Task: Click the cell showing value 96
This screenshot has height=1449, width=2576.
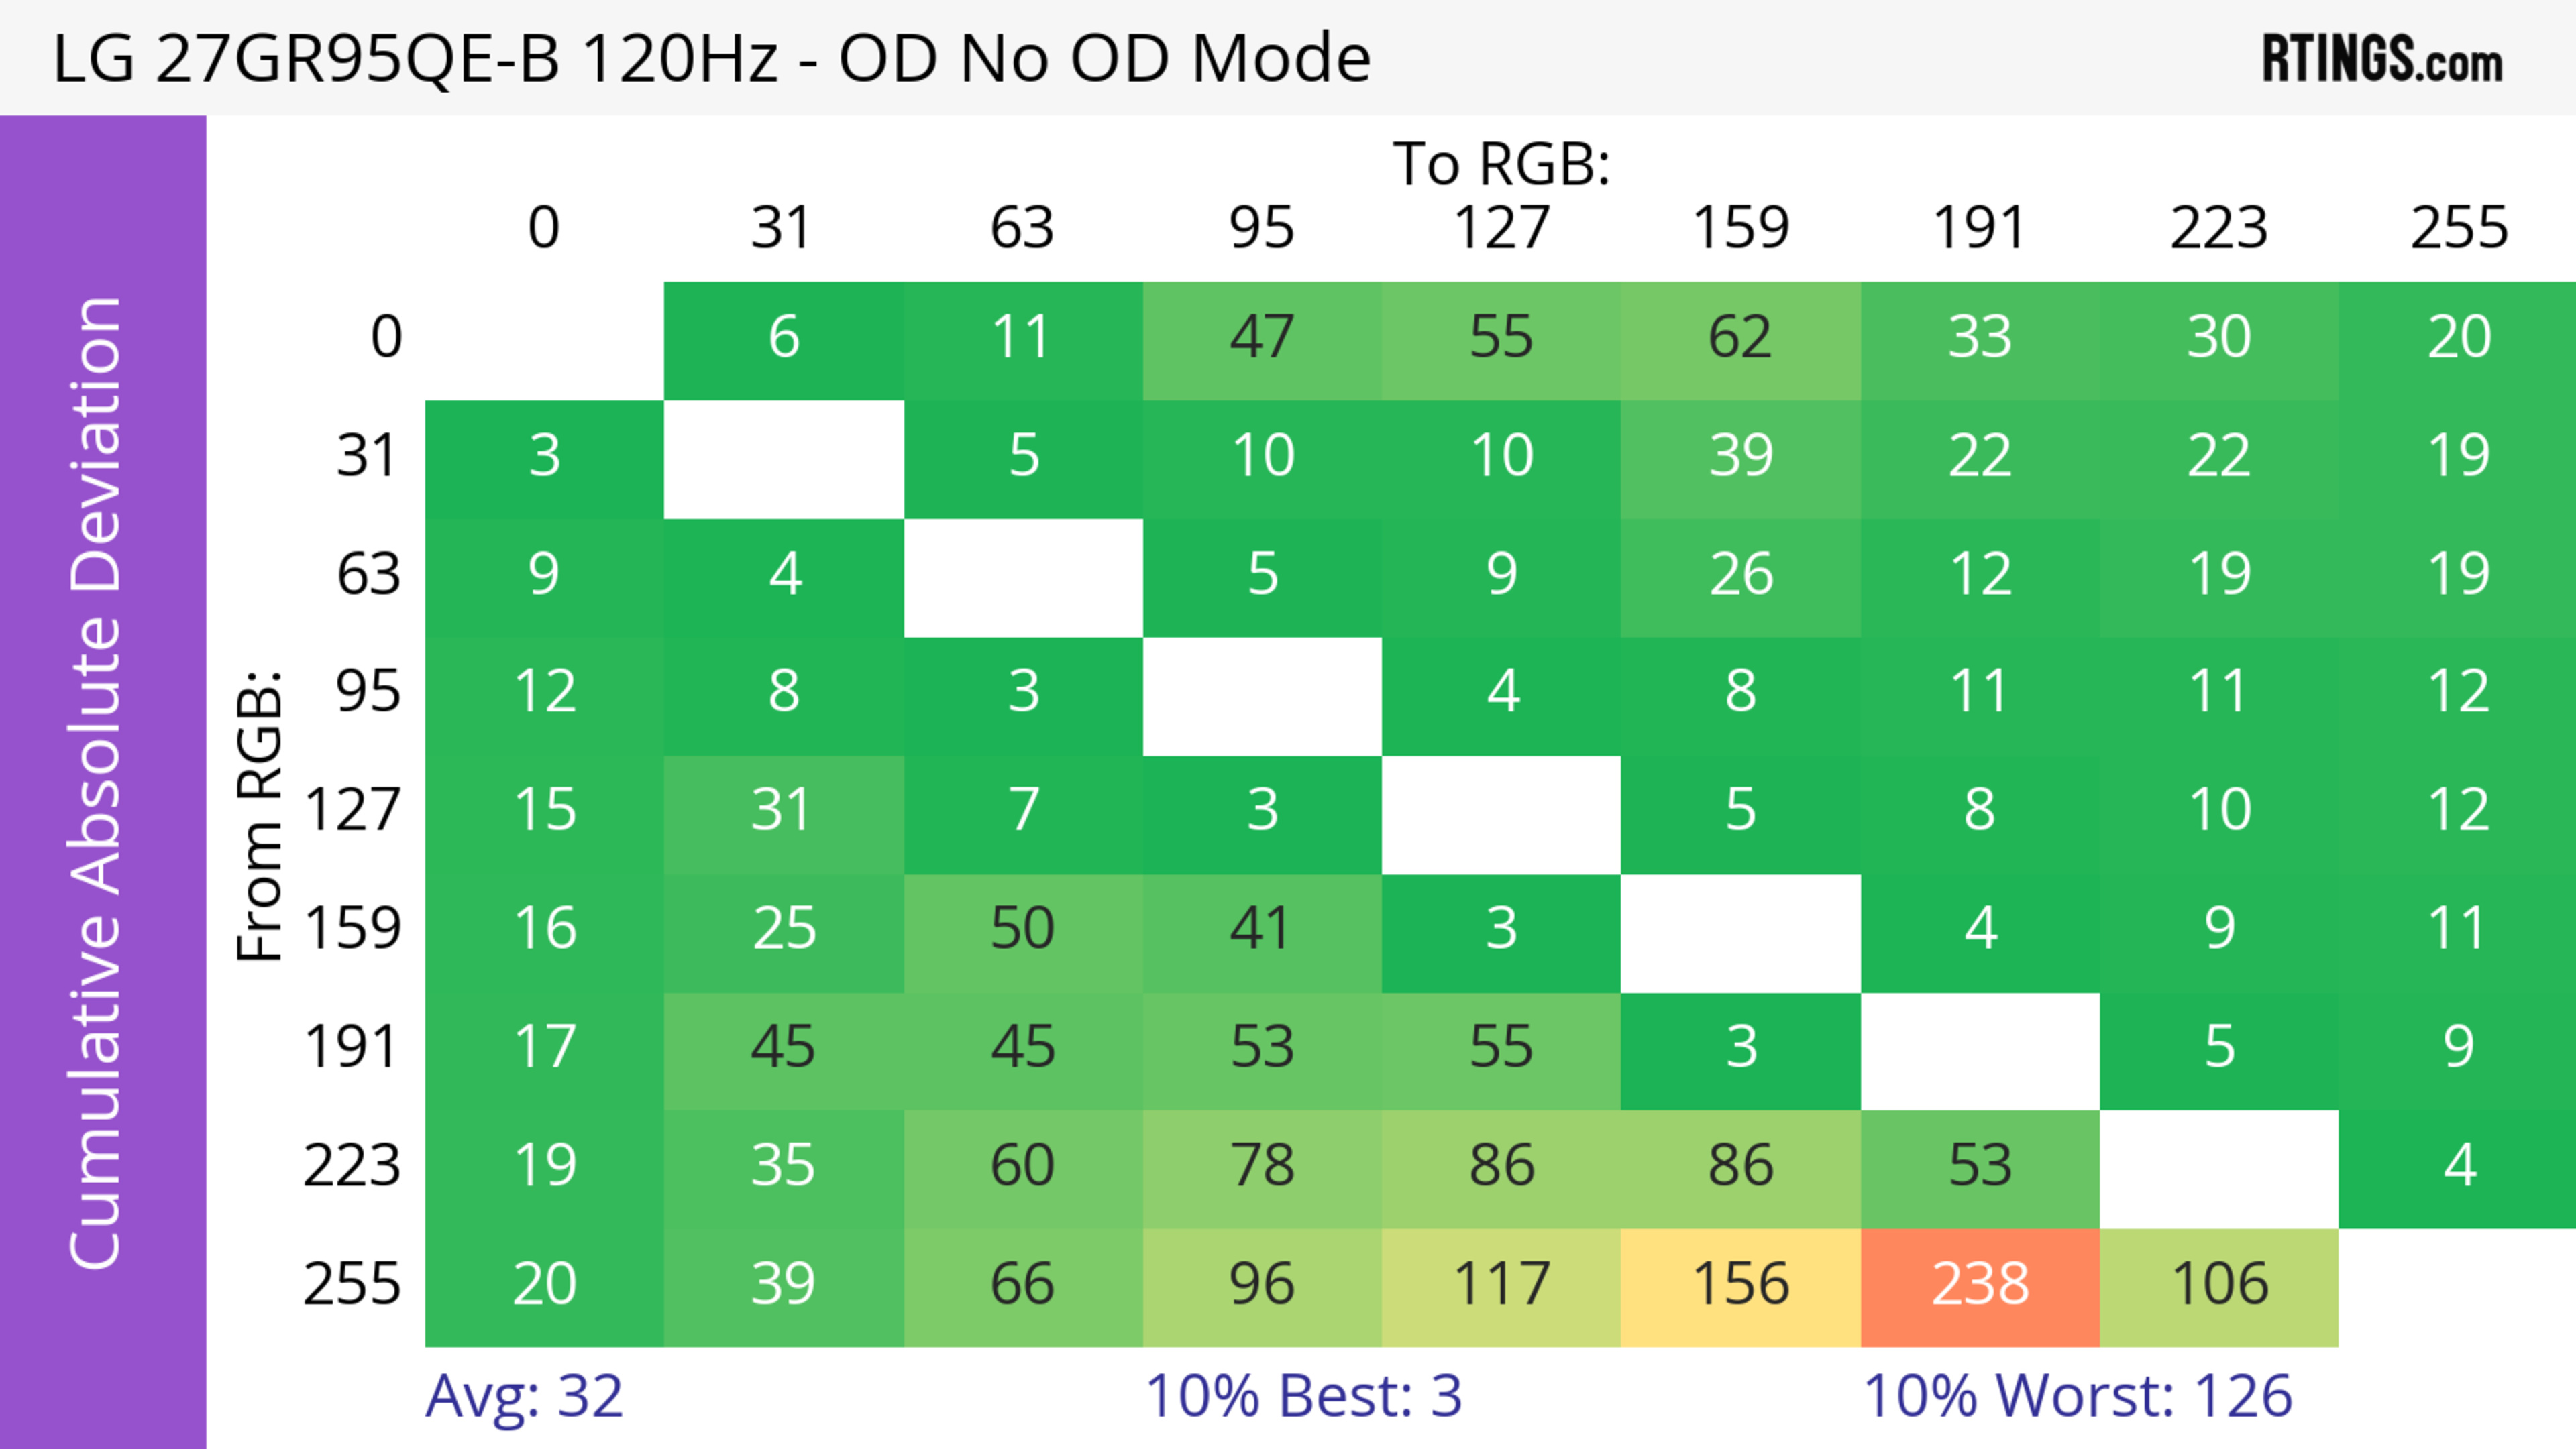Action: click(1262, 1286)
